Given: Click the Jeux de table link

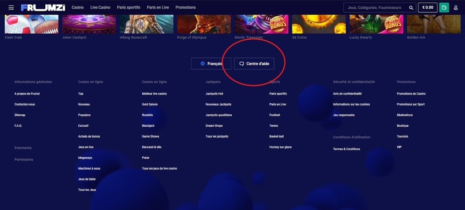Looking at the screenshot, I should coord(87,179).
